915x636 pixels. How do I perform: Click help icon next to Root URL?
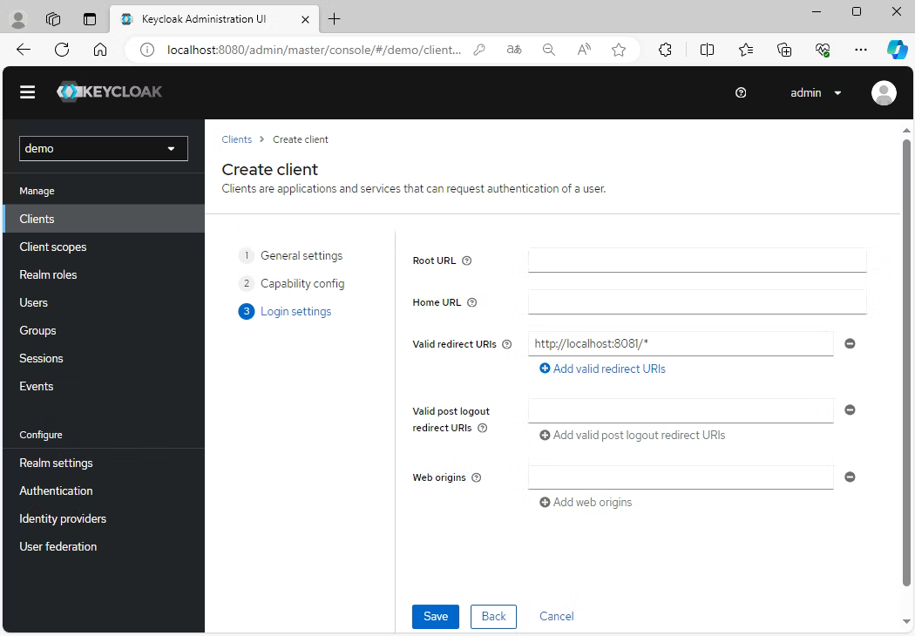click(x=467, y=260)
